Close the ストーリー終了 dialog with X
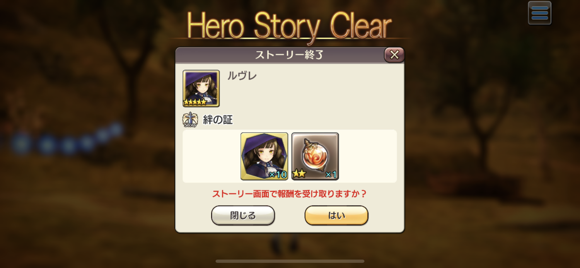The height and width of the screenshot is (268, 580). pyautogui.click(x=394, y=55)
